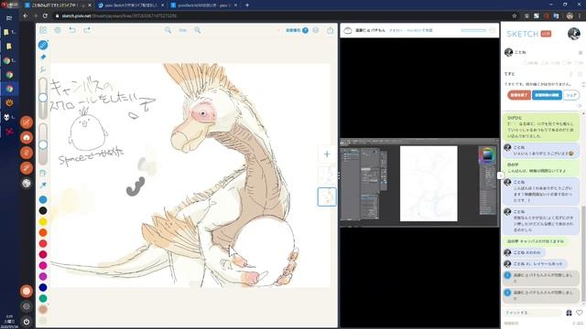Open the dark gear settings round button
Viewport: 586px width, 329px height.
[x=27, y=307]
